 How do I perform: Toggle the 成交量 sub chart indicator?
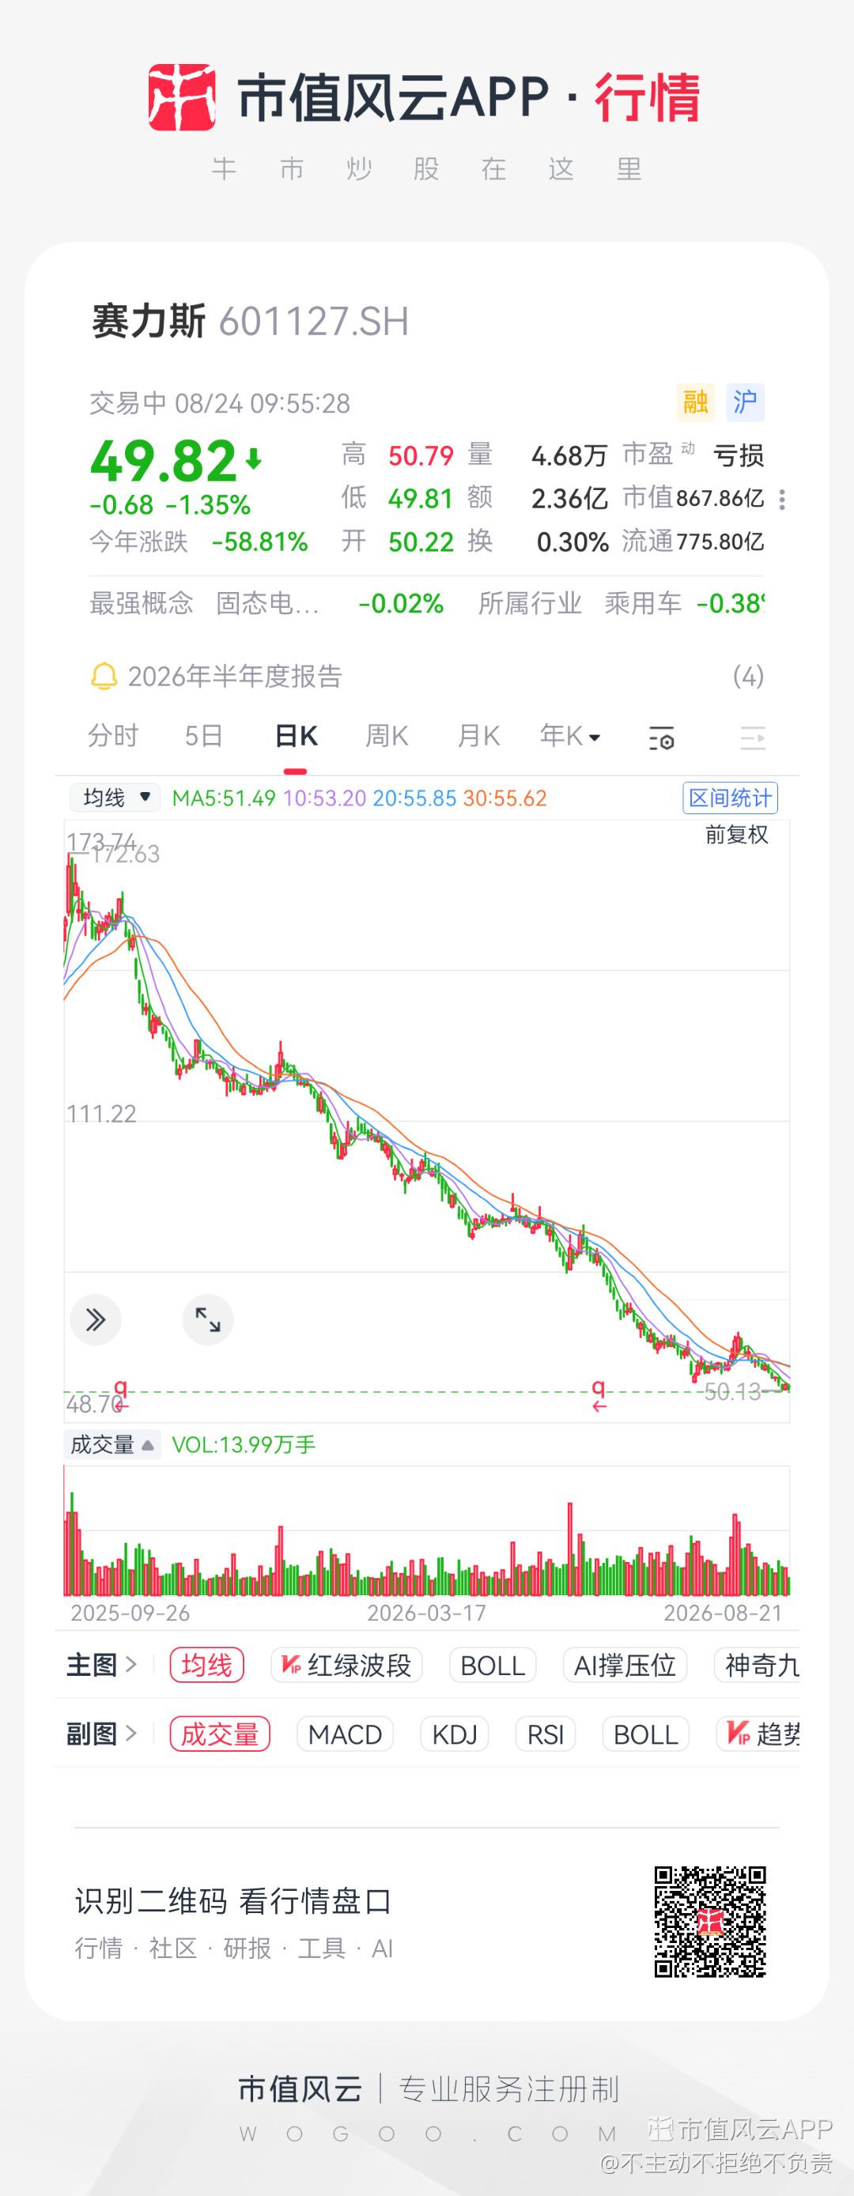(220, 1734)
